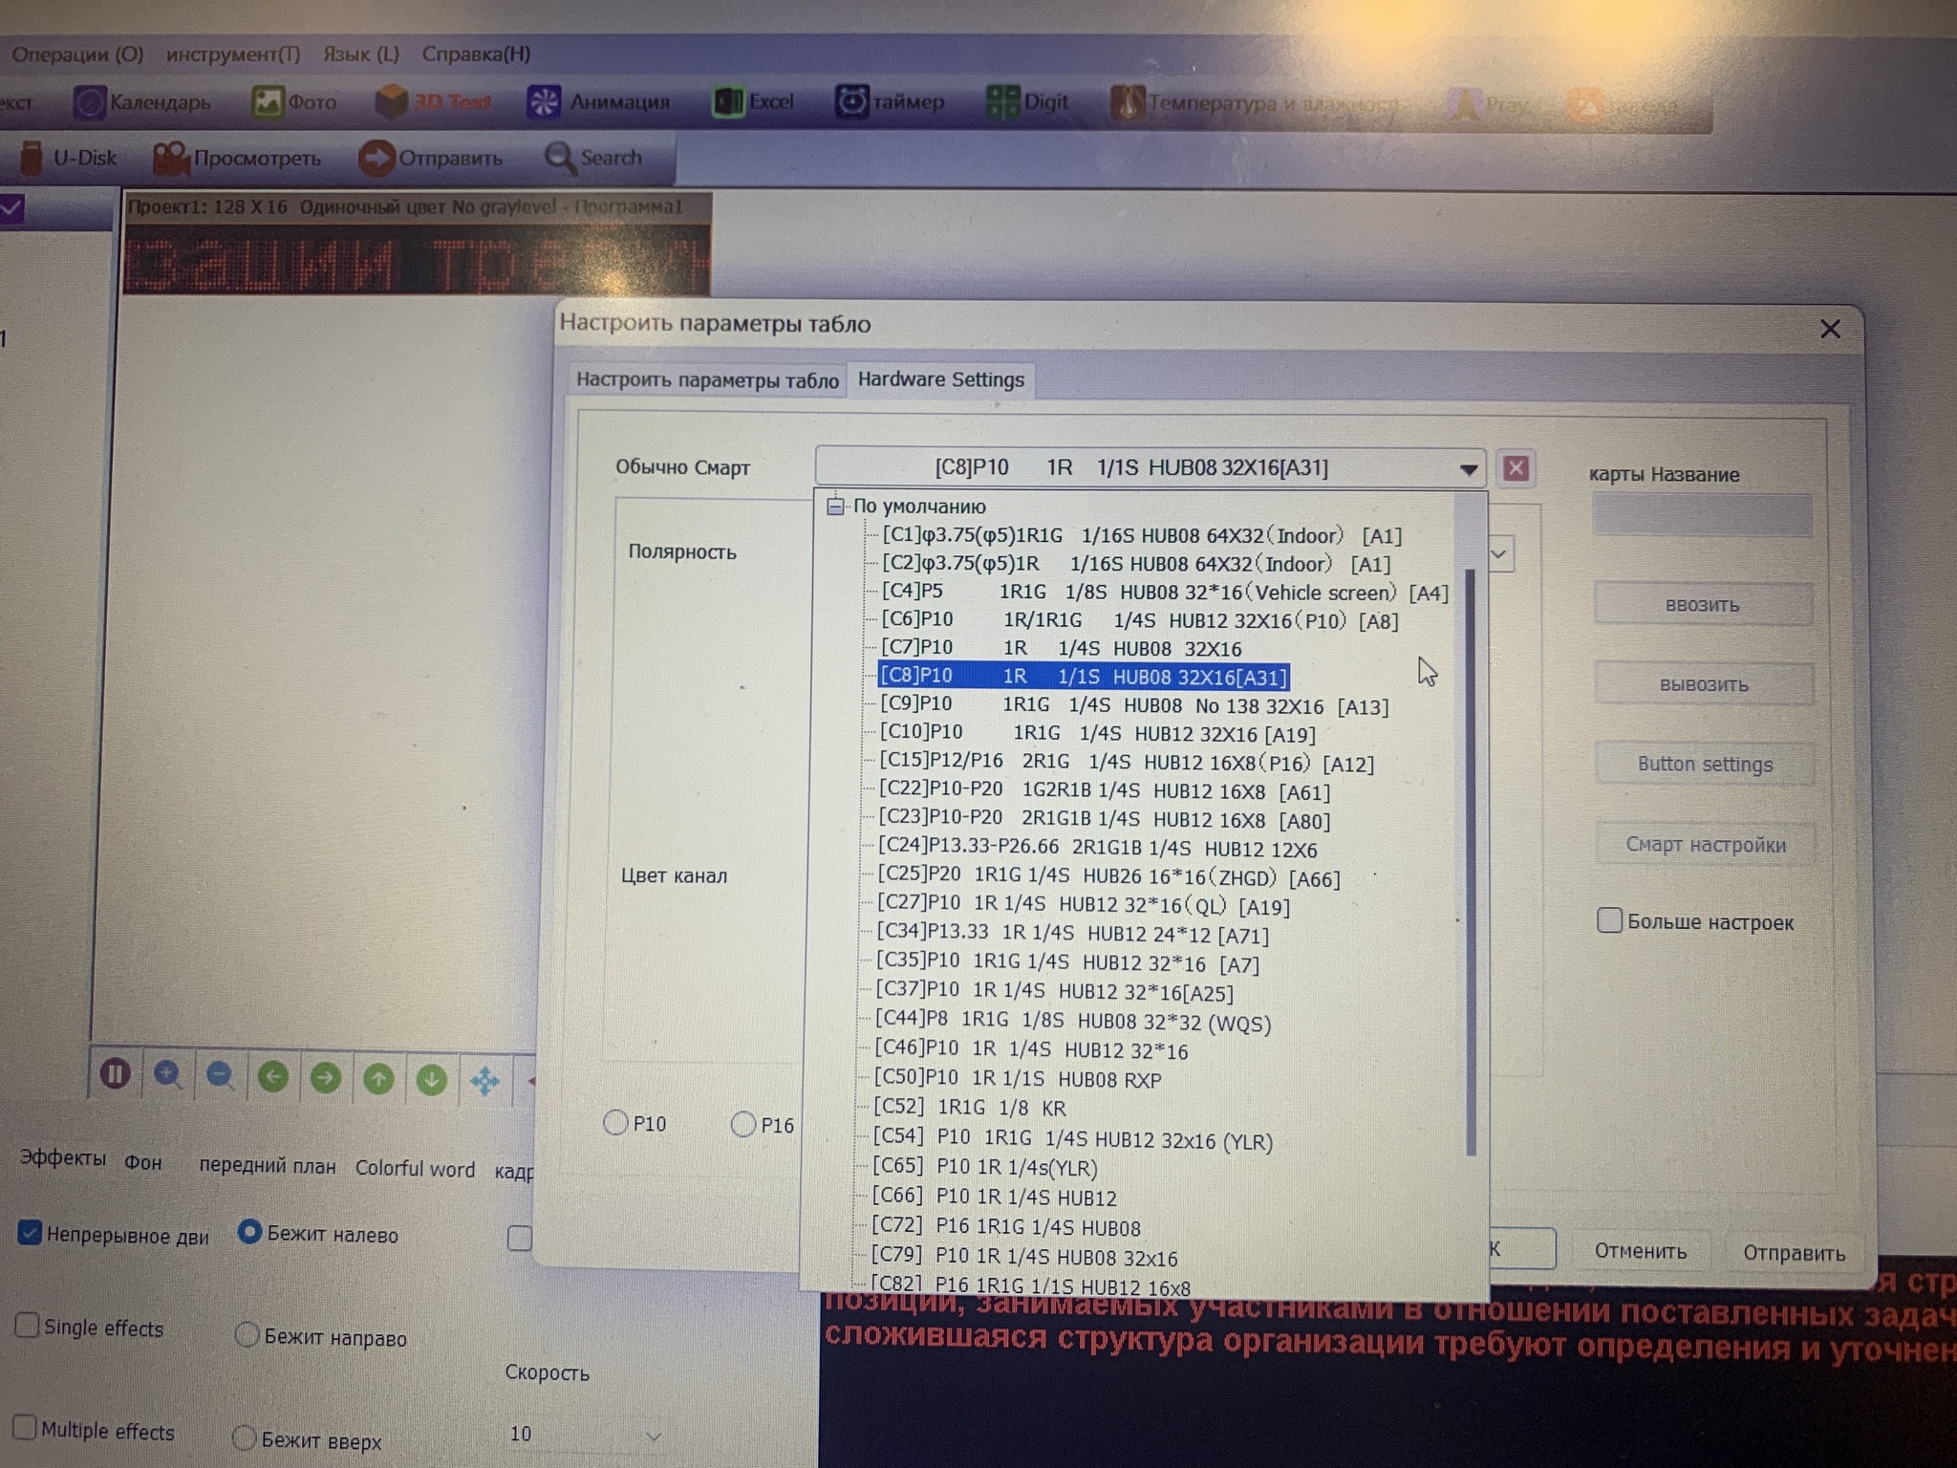Click the Фото picture icon
This screenshot has width=1957, height=1468.
[x=268, y=101]
